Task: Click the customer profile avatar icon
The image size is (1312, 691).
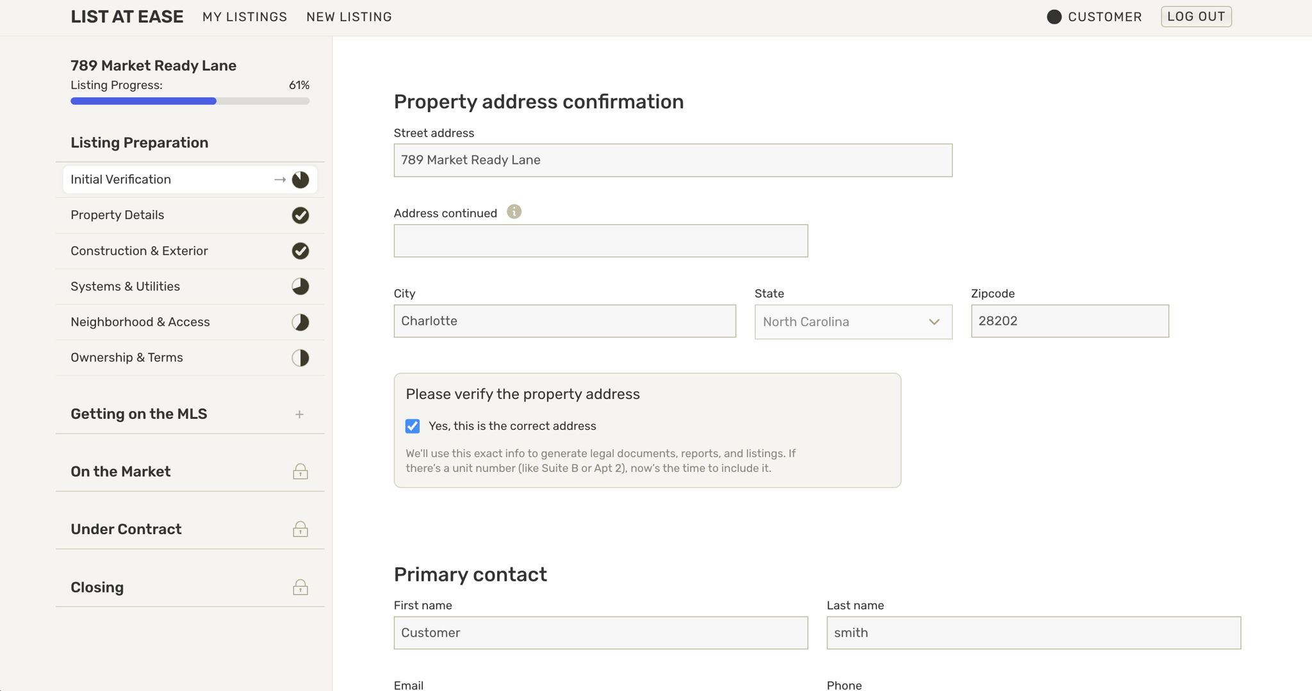Action: tap(1054, 17)
